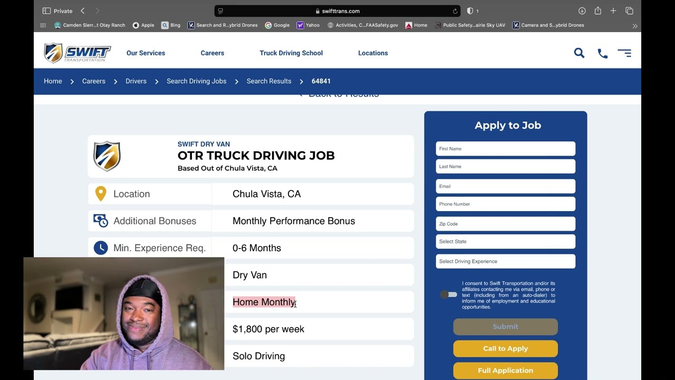Viewport: 675px width, 380px height.
Task: Open the Apple bookmark
Action: pos(143,25)
